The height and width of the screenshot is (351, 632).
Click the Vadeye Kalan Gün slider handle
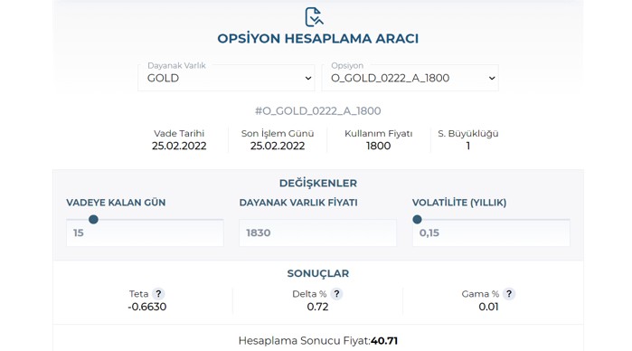[93, 220]
